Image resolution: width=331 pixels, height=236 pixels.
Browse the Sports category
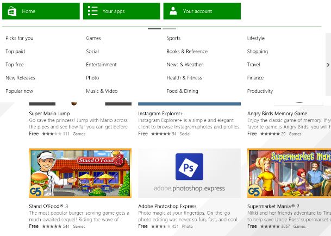click(173, 38)
